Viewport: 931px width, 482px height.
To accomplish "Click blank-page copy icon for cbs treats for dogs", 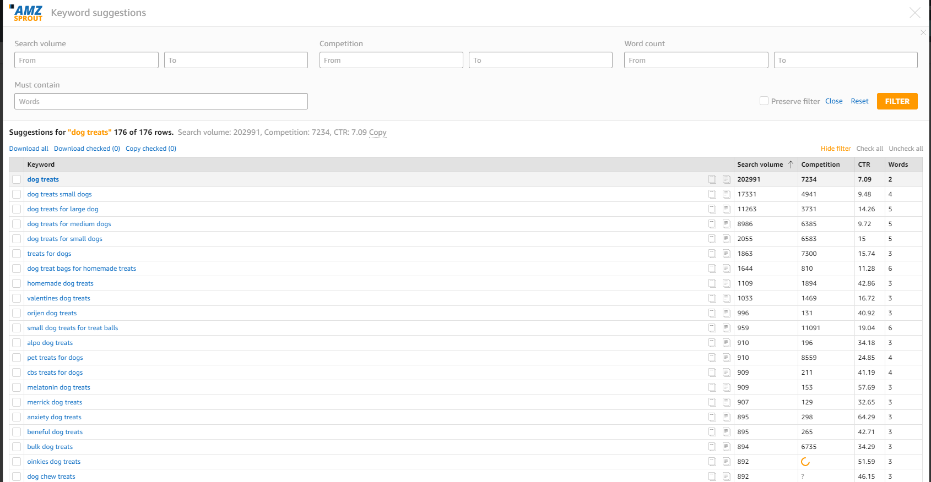I will tap(712, 373).
